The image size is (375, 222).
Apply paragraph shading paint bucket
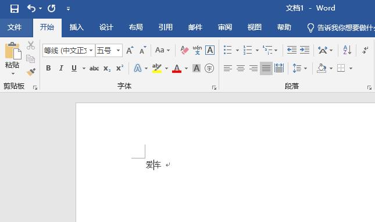pyautogui.click(x=322, y=68)
